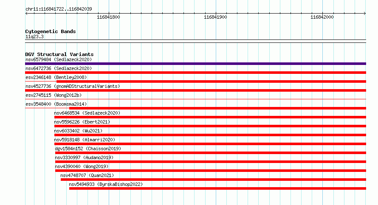Click the DGV Structural Variants track title
The image size is (378, 205).
coord(59,54)
